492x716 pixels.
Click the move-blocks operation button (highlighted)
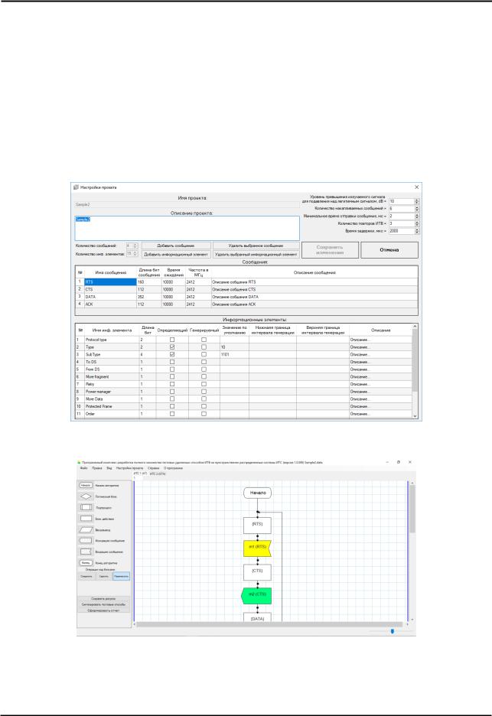click(121, 576)
